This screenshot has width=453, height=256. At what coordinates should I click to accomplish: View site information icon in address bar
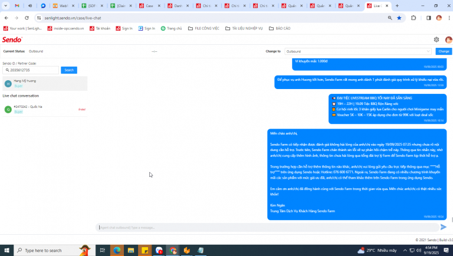pyautogui.click(x=39, y=18)
